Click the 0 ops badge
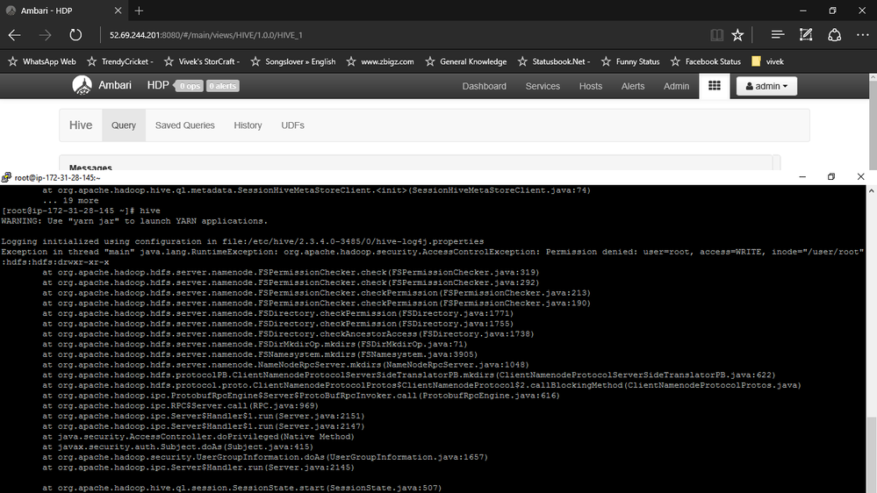Image resolution: width=877 pixels, height=493 pixels. point(190,86)
